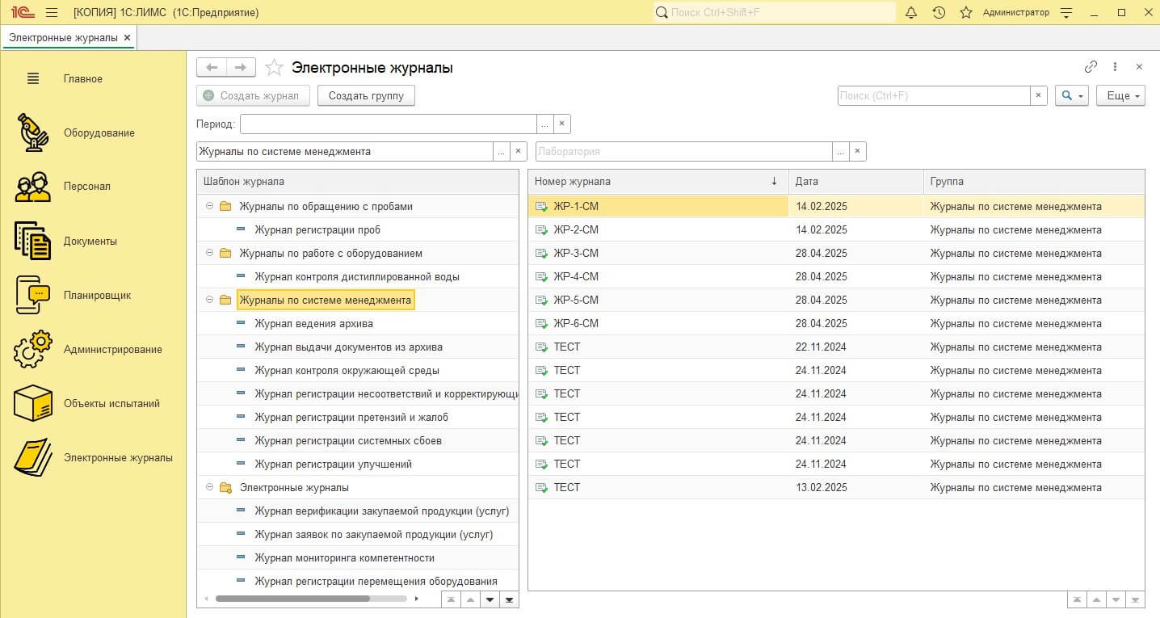Click the tree horizontal scrollbar

(x=292, y=599)
